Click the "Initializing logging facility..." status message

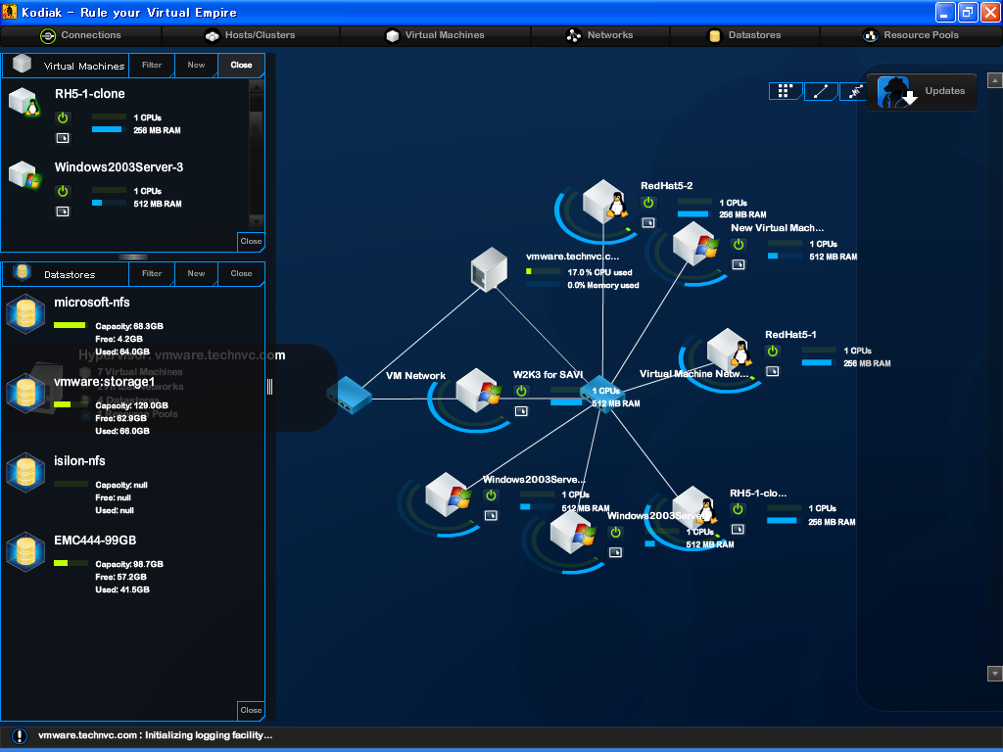click(209, 735)
